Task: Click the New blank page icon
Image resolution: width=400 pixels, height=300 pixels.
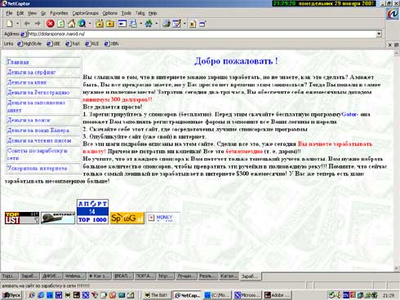Action: point(10,24)
